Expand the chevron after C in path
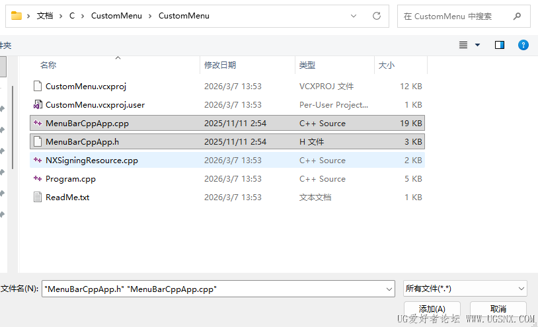538x327 pixels. point(83,16)
